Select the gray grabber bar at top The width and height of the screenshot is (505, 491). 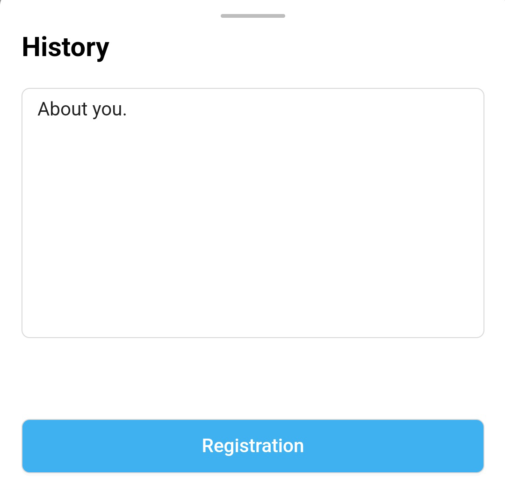coord(252,16)
